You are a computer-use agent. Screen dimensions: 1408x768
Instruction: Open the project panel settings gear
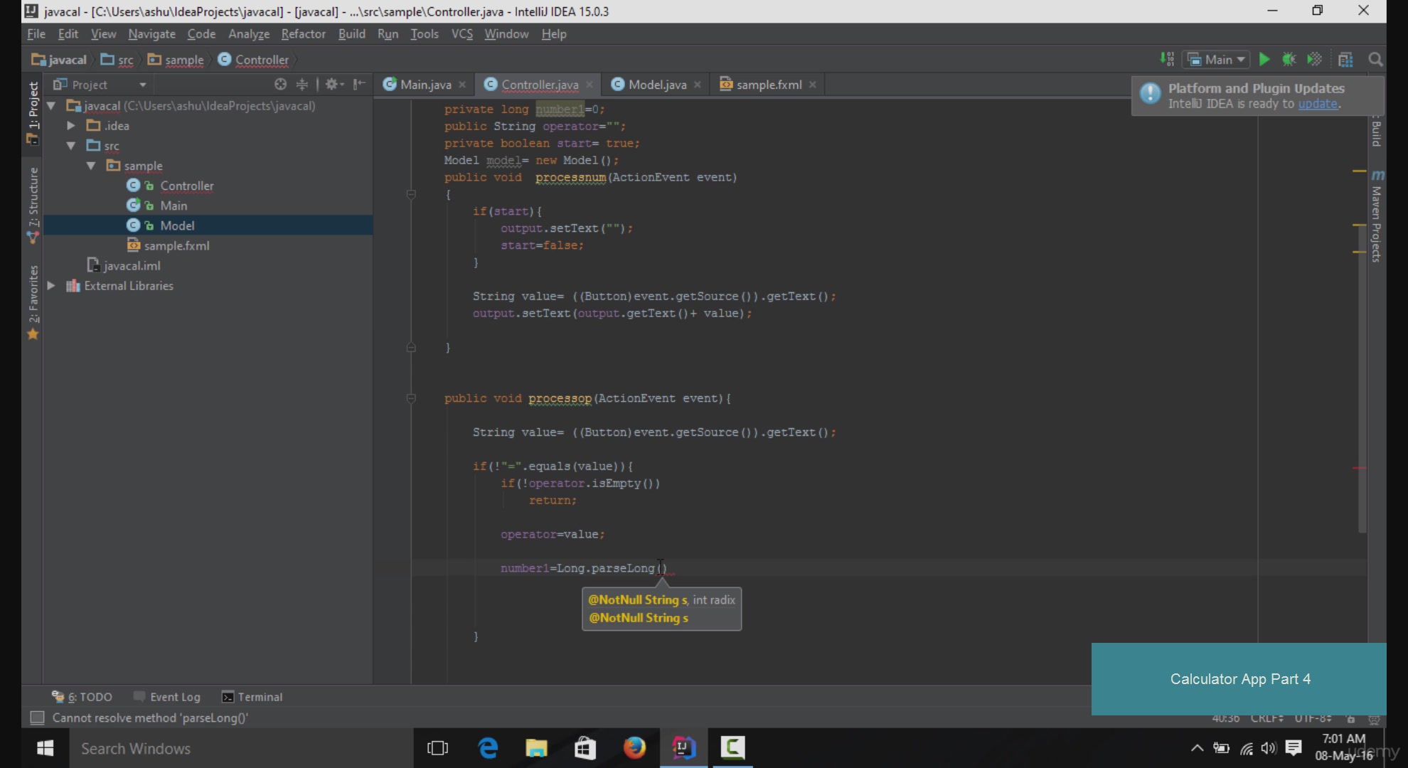(331, 85)
